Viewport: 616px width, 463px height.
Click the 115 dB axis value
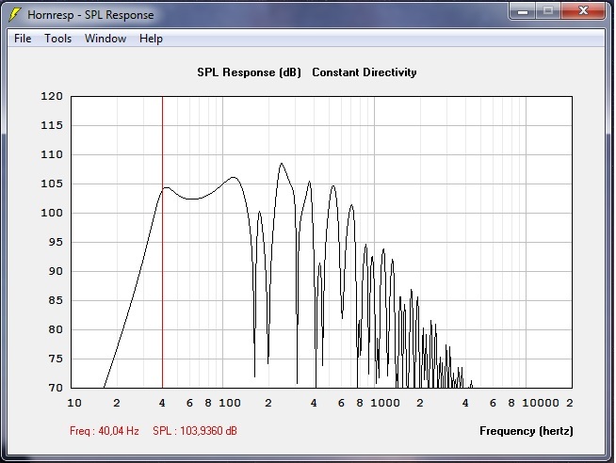click(x=52, y=125)
